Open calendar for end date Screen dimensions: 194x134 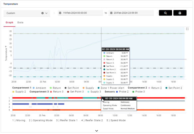click(111, 13)
